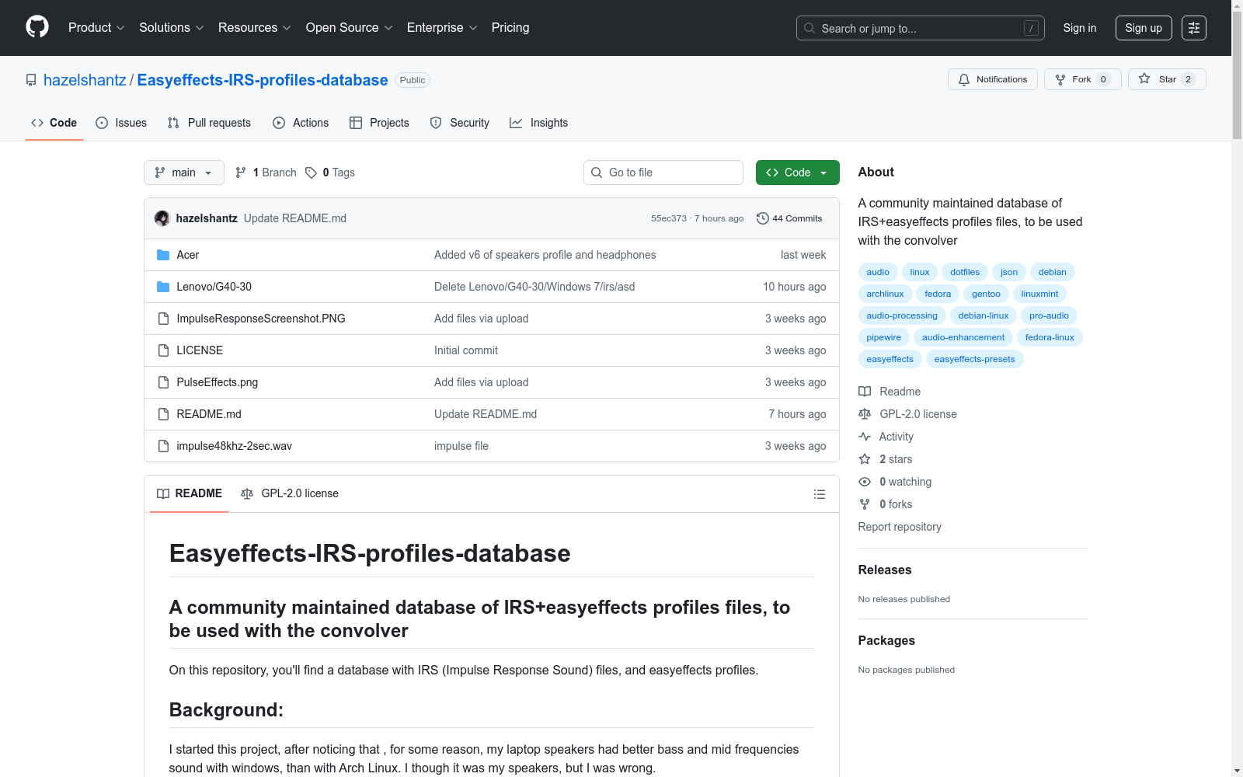Open the main branch dropdown

point(183,172)
